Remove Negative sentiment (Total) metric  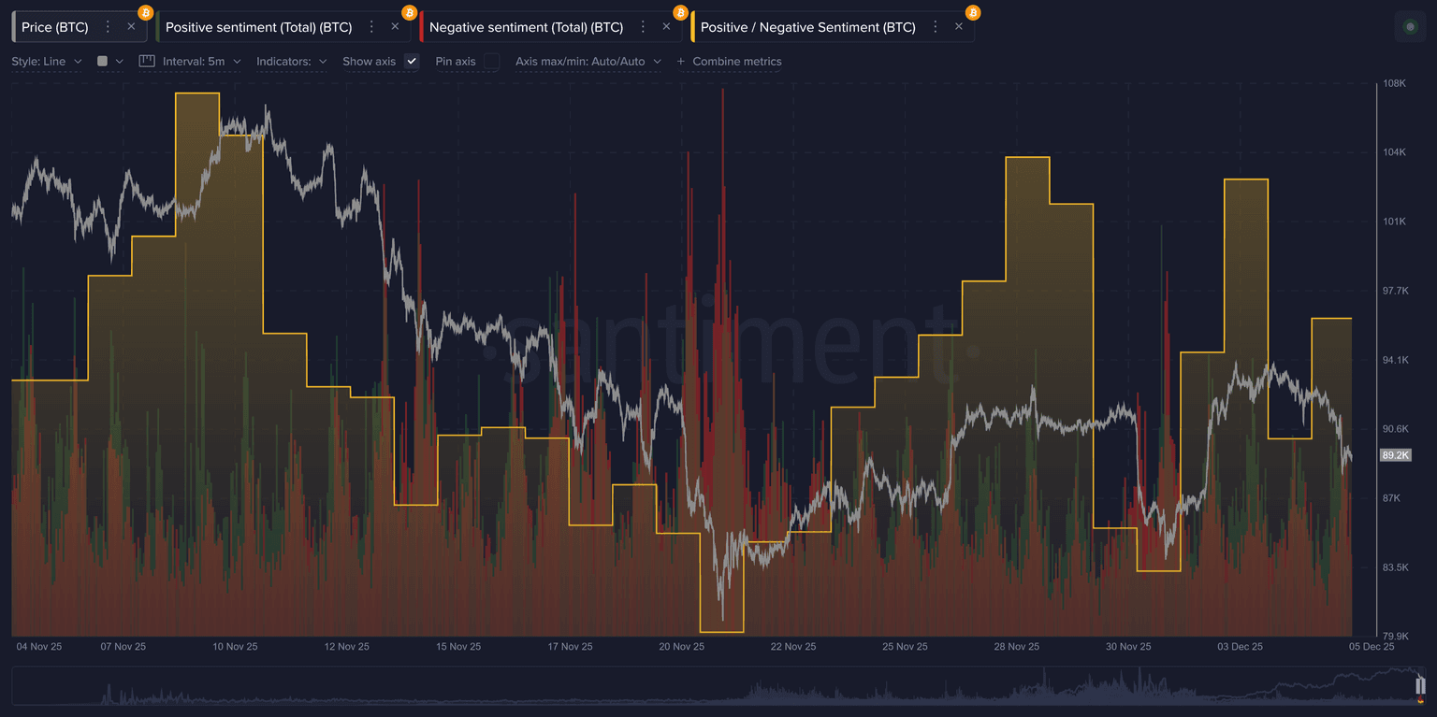click(x=666, y=27)
